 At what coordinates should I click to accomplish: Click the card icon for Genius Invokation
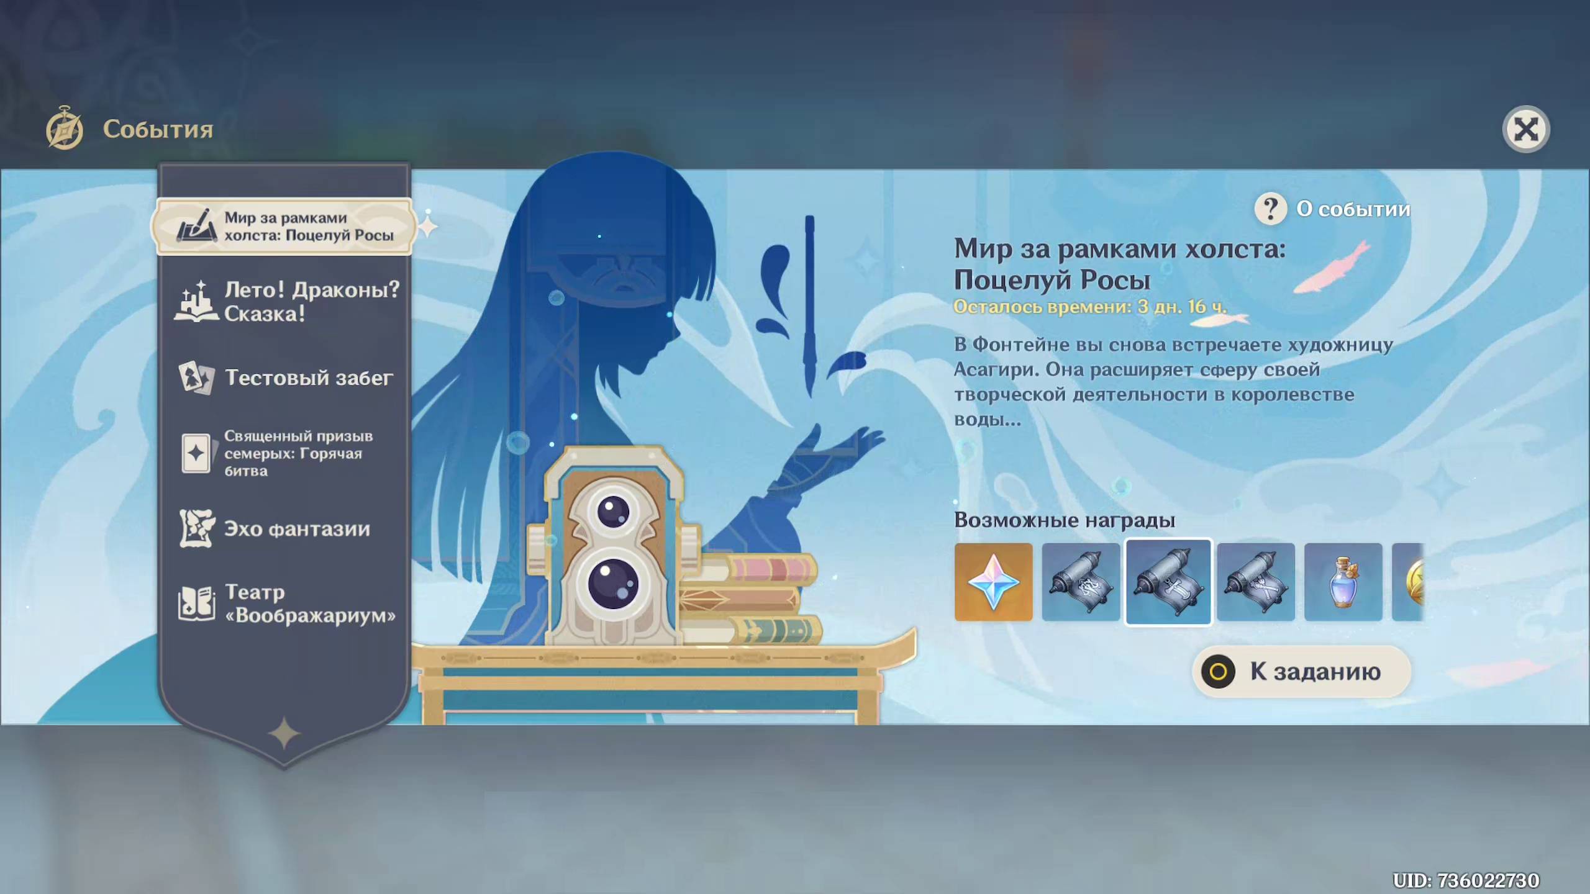(x=196, y=453)
